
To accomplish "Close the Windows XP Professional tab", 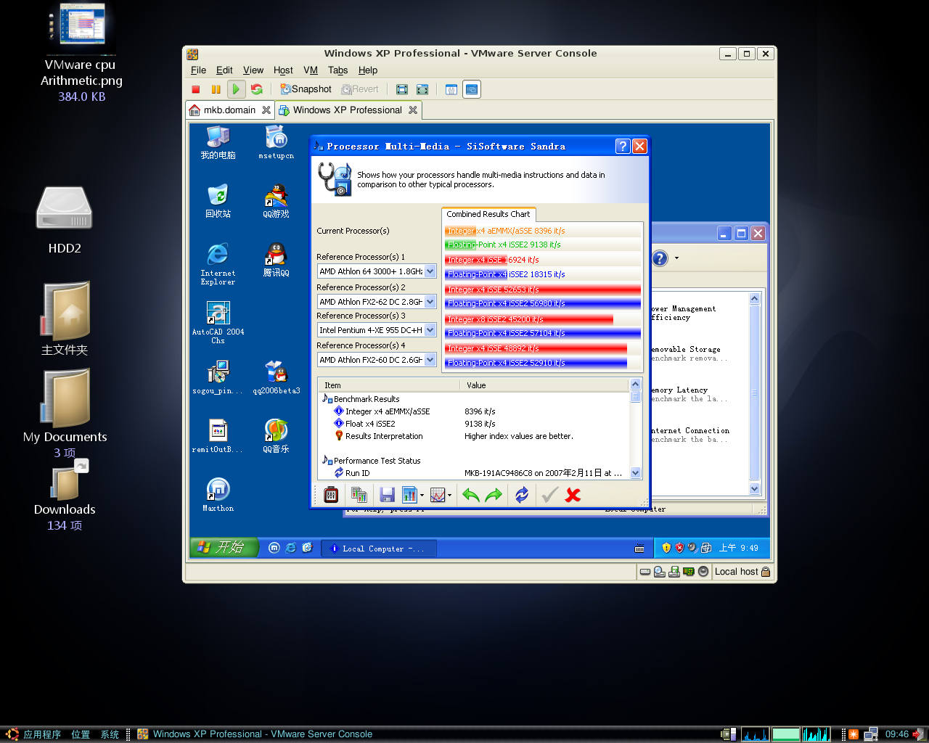I will point(413,110).
